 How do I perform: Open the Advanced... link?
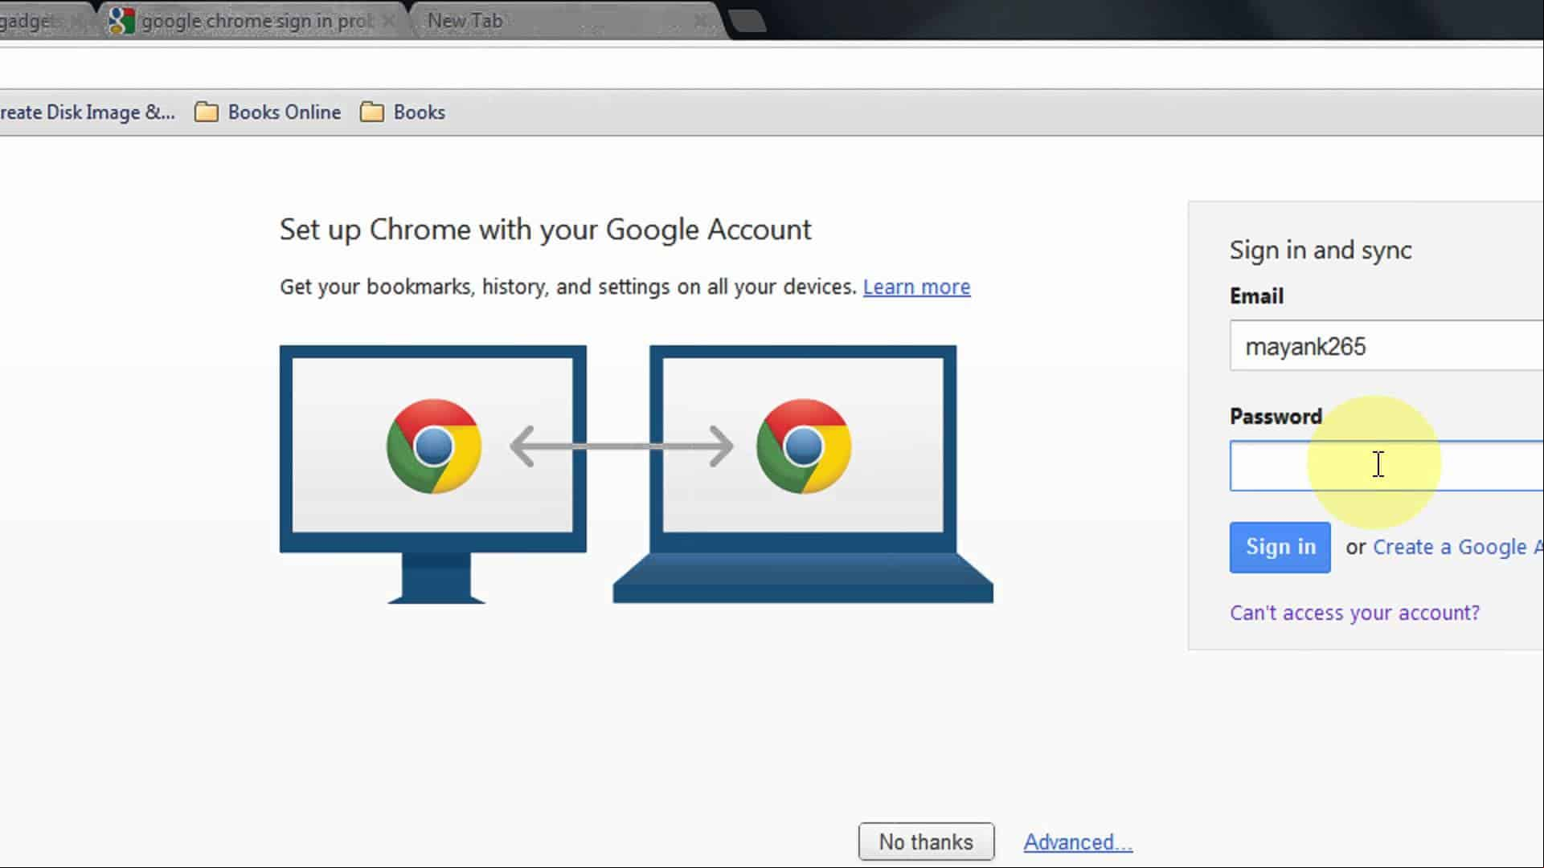[x=1078, y=842]
